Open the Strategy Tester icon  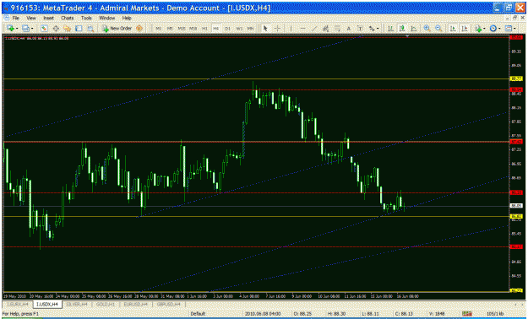click(x=90, y=29)
